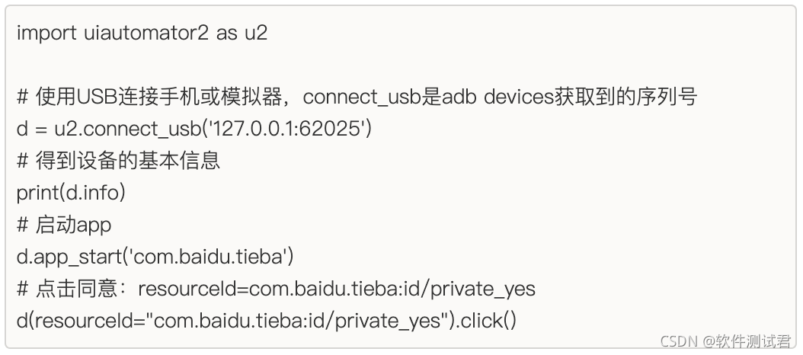Click the .click() call at line end
Screen dimensions: 803x355
488,321
